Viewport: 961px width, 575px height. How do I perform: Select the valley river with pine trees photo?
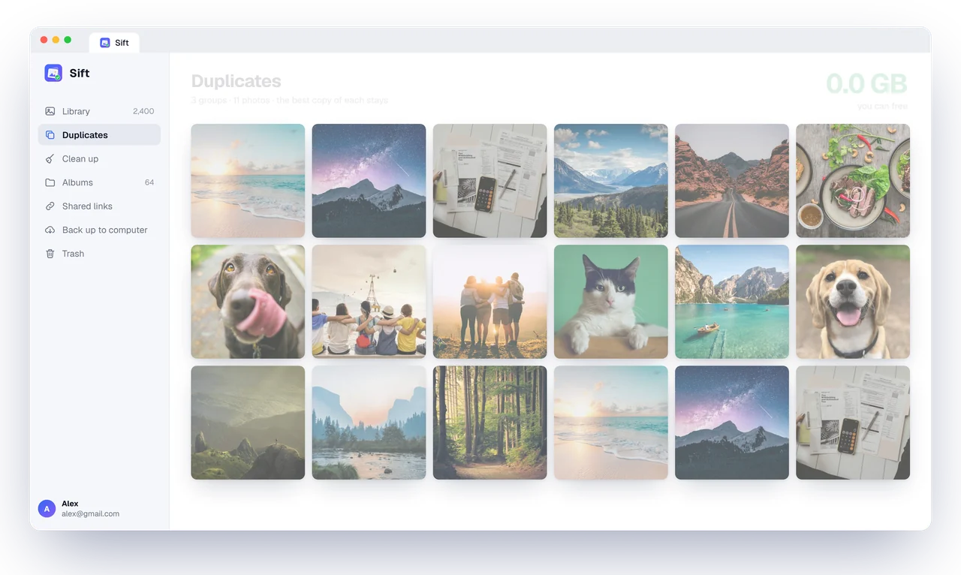tap(369, 423)
